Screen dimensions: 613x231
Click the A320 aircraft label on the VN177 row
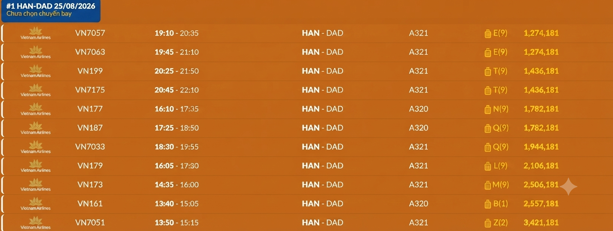[419, 109]
